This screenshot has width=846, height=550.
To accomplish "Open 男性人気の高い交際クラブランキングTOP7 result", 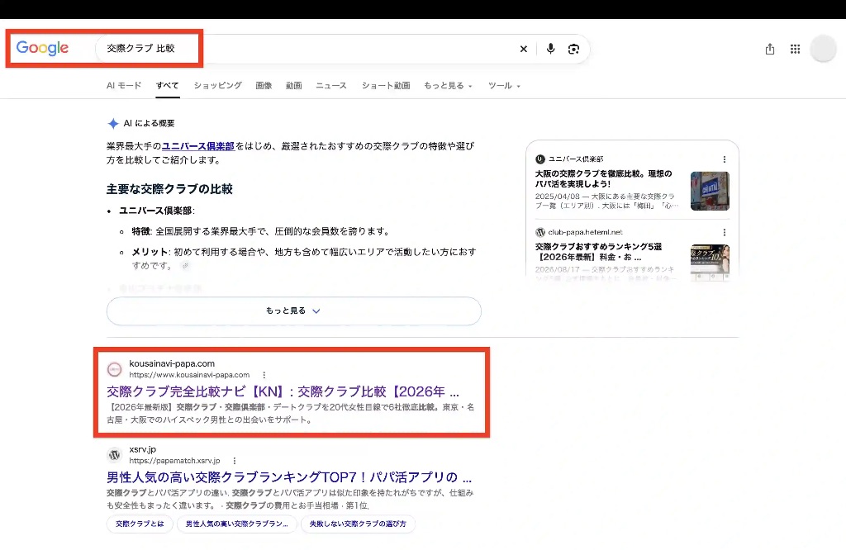I will pos(289,477).
